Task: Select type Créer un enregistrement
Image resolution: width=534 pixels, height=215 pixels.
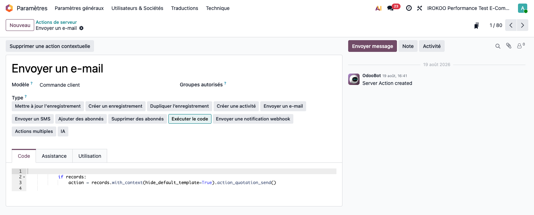Action: pyautogui.click(x=115, y=106)
